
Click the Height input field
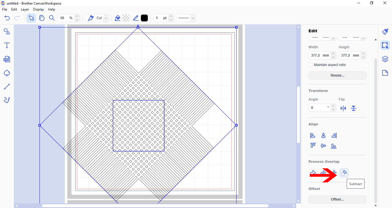pos(350,55)
